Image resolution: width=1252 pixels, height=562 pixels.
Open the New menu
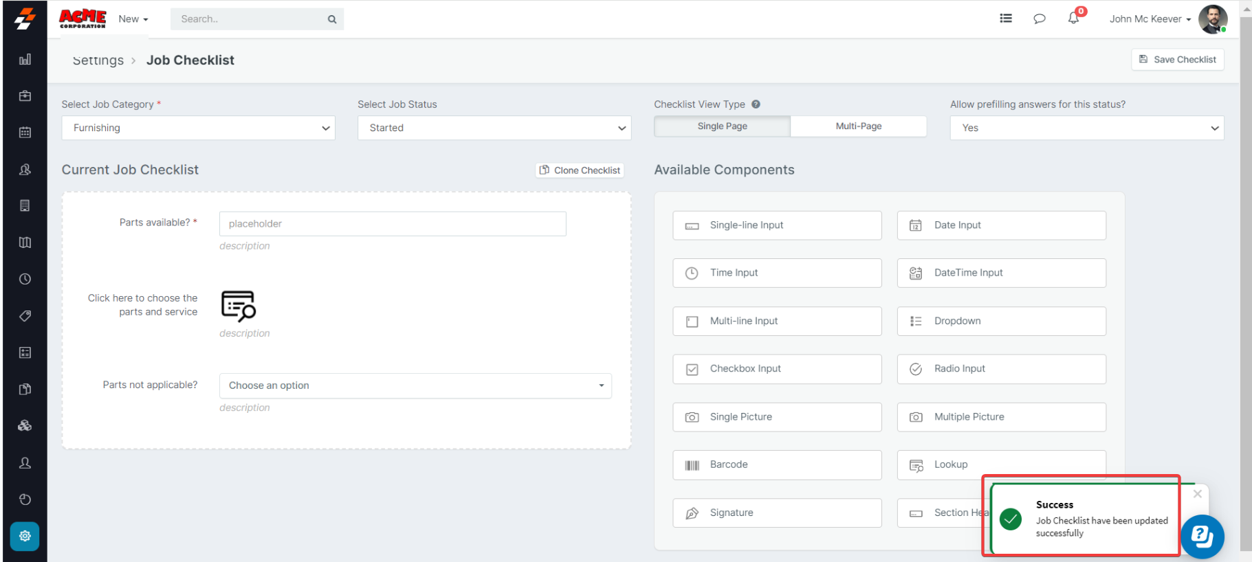[x=133, y=19]
